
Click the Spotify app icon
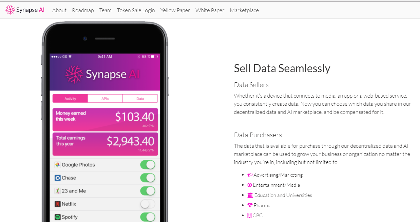tap(58, 217)
